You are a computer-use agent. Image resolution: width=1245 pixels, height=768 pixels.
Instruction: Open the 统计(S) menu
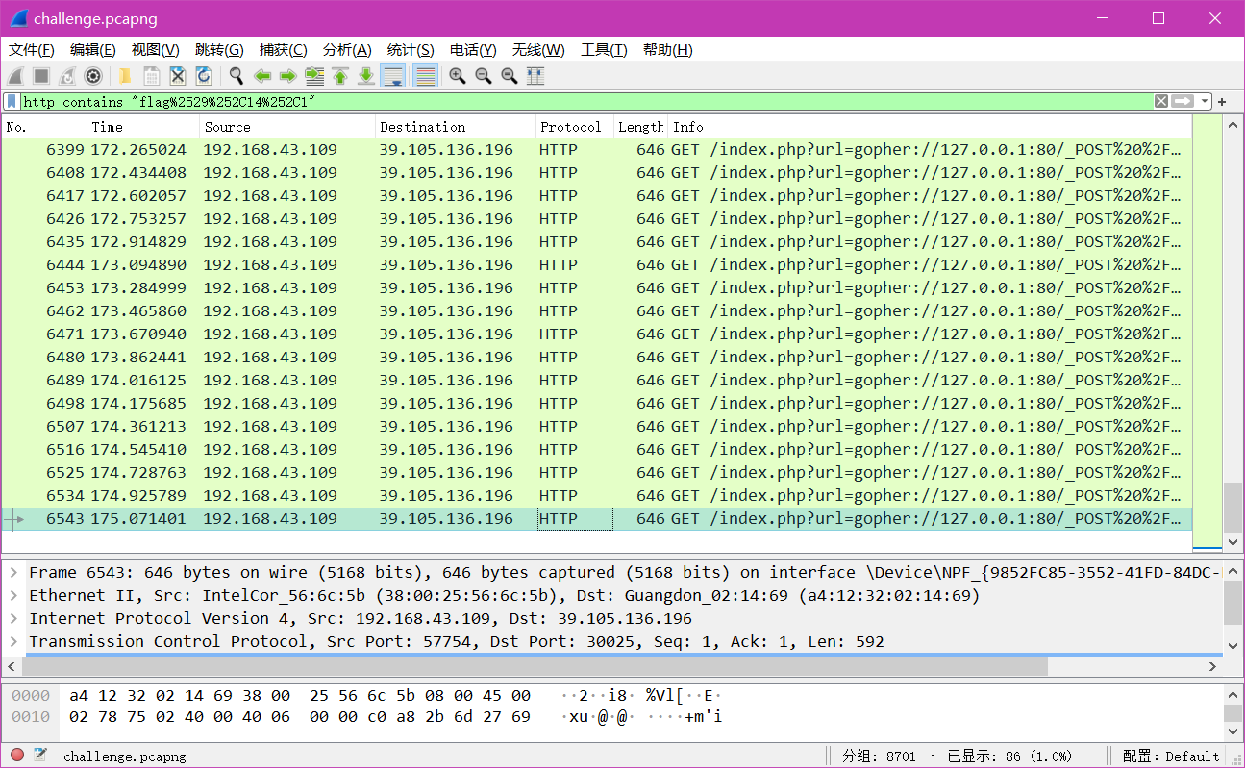point(411,50)
